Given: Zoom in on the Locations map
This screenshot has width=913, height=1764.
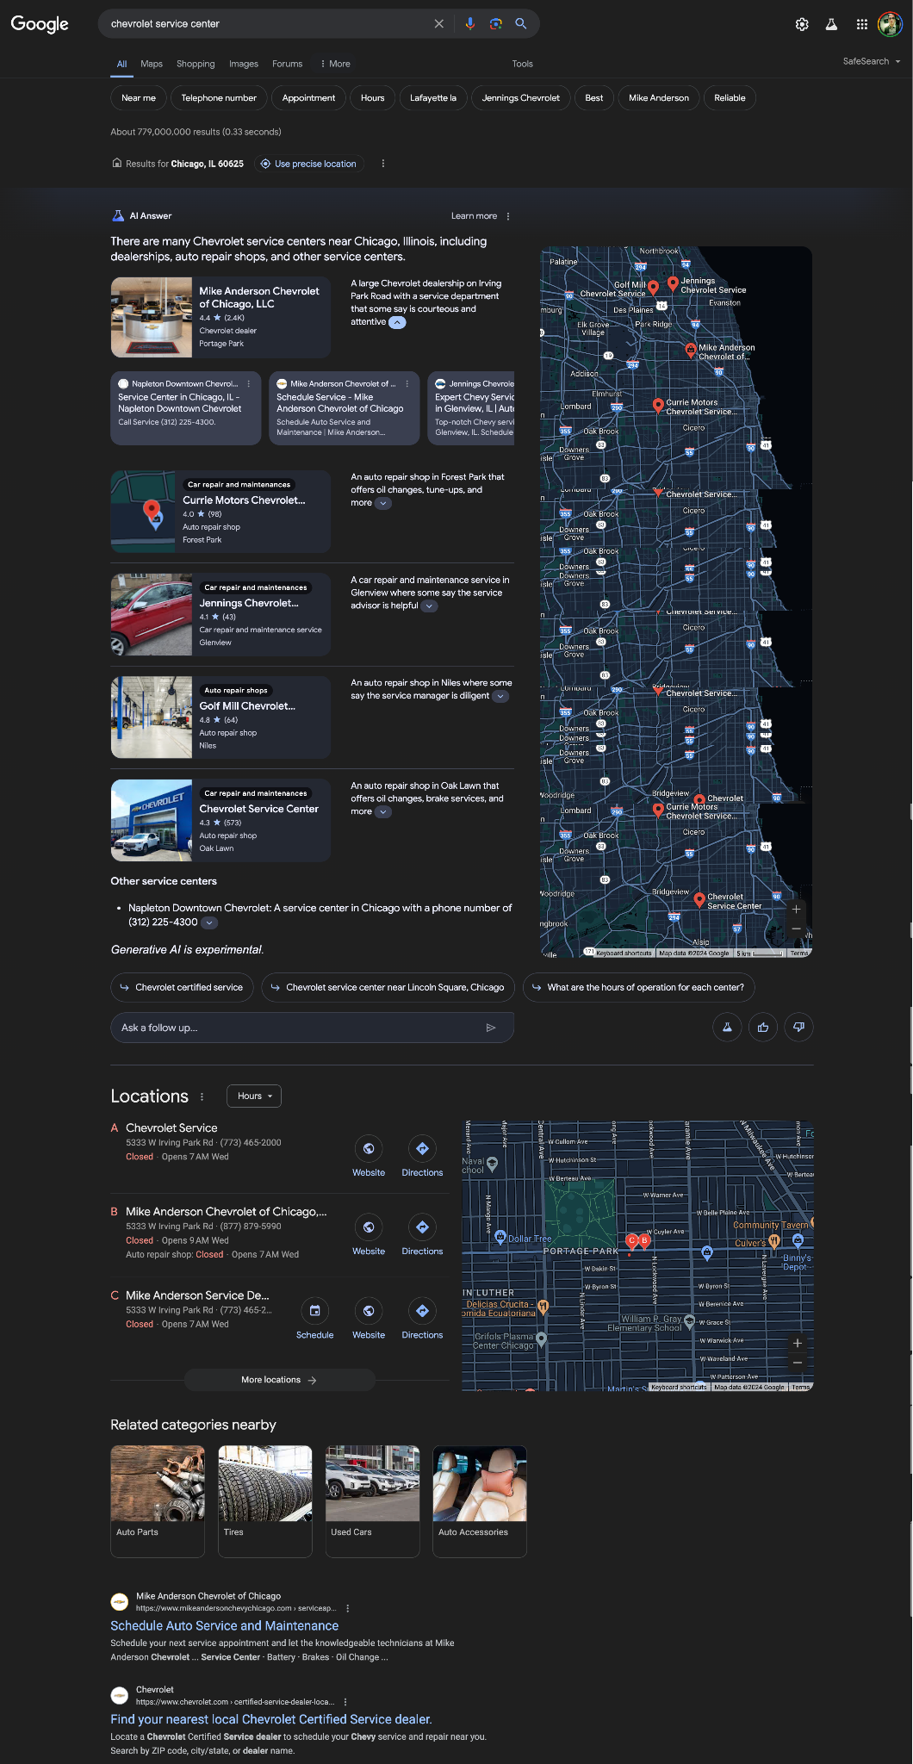Looking at the screenshot, I should [798, 1343].
